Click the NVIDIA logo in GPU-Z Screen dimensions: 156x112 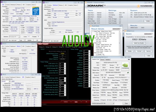tap(125, 66)
